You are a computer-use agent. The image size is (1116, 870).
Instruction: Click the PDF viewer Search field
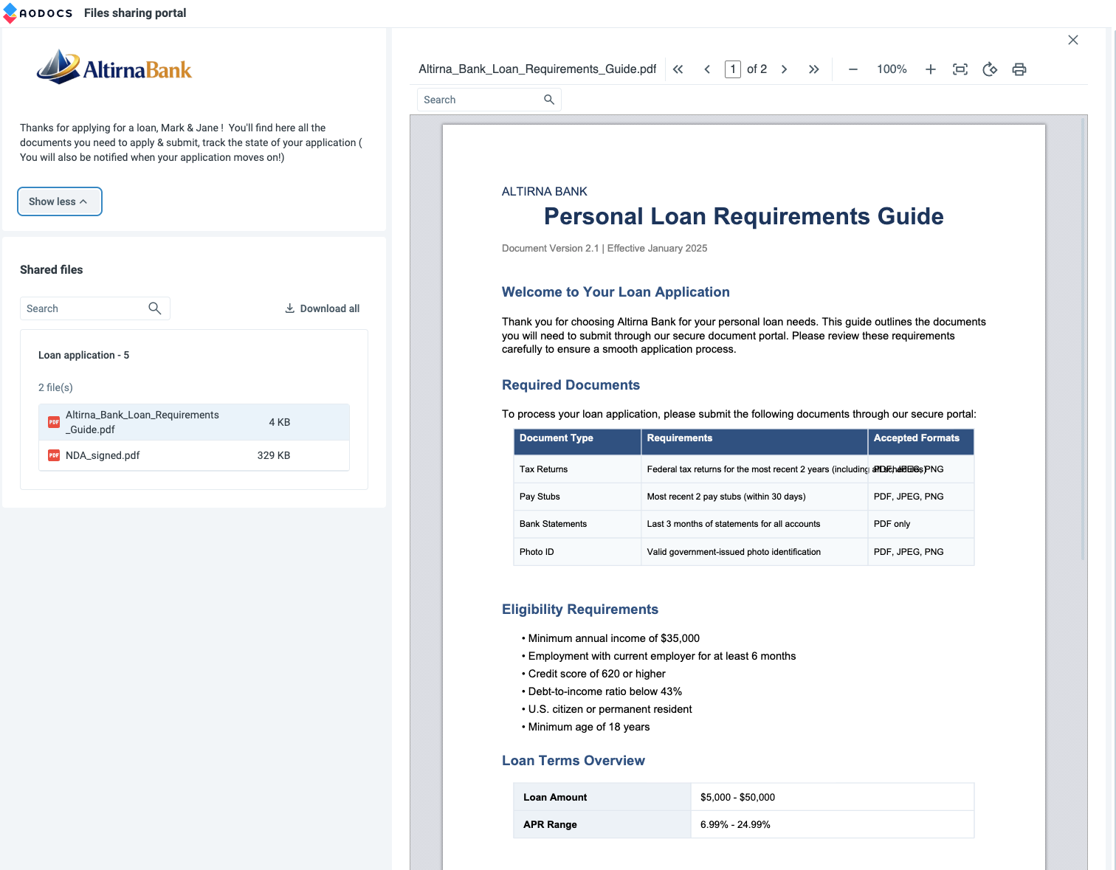(489, 100)
